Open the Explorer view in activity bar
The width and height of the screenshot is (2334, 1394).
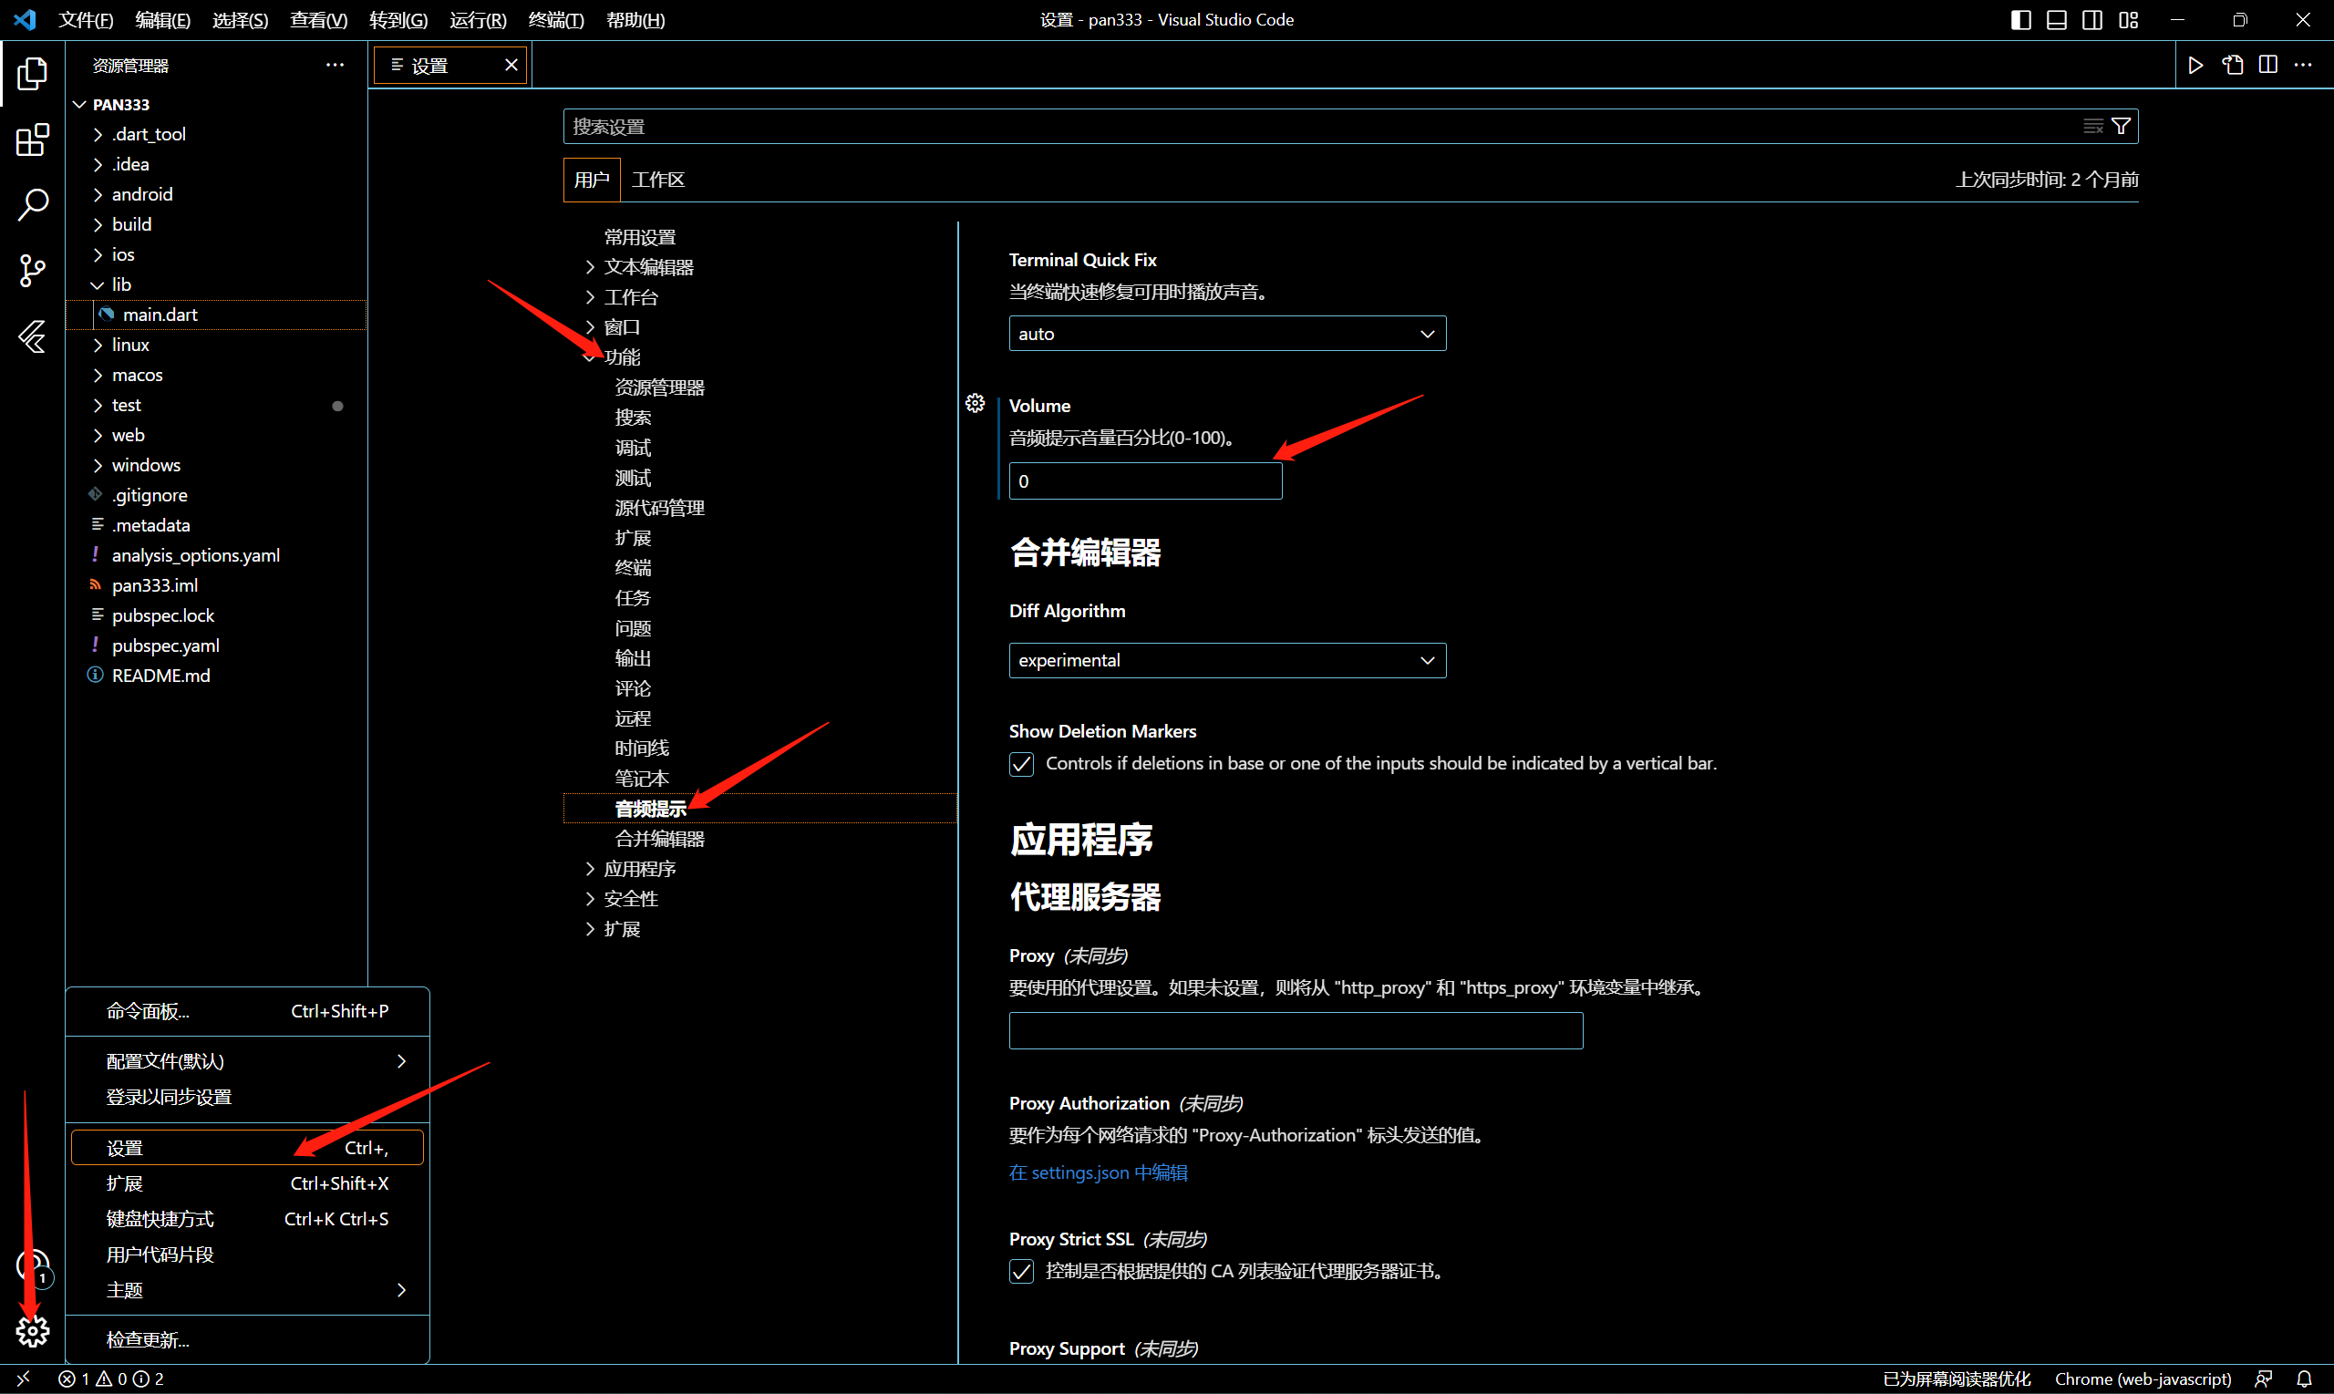(32, 73)
